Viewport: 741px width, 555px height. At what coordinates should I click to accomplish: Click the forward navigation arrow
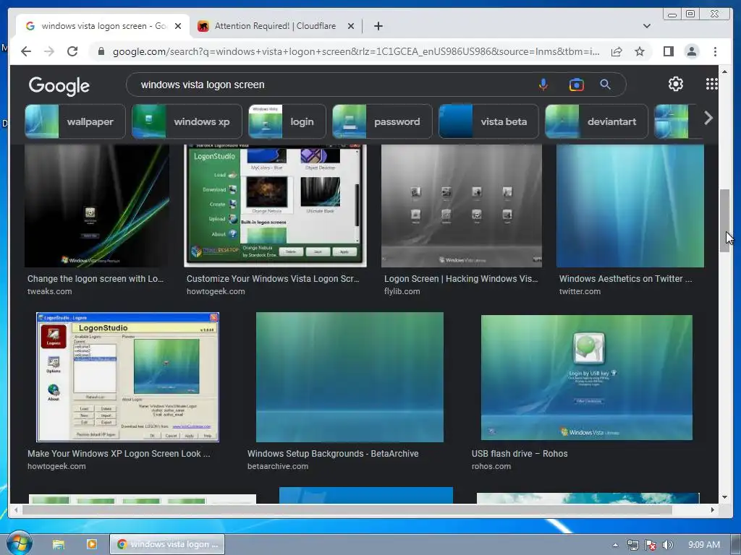point(49,51)
